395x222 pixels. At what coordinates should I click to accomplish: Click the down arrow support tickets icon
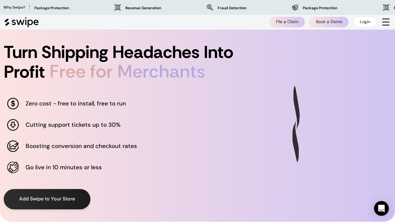tap(13, 125)
